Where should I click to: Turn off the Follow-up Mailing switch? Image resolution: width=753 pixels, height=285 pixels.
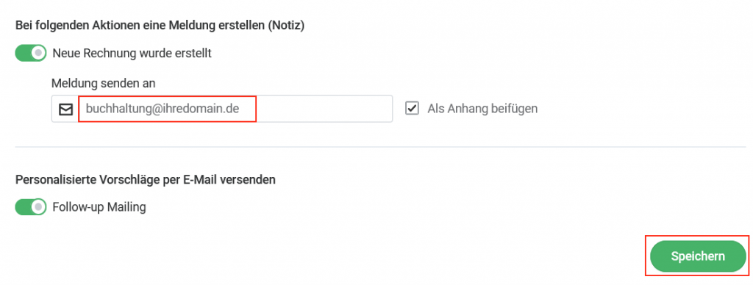31,207
